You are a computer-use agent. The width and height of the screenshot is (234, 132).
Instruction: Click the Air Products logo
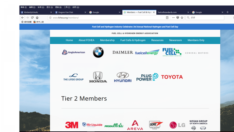click(114, 125)
